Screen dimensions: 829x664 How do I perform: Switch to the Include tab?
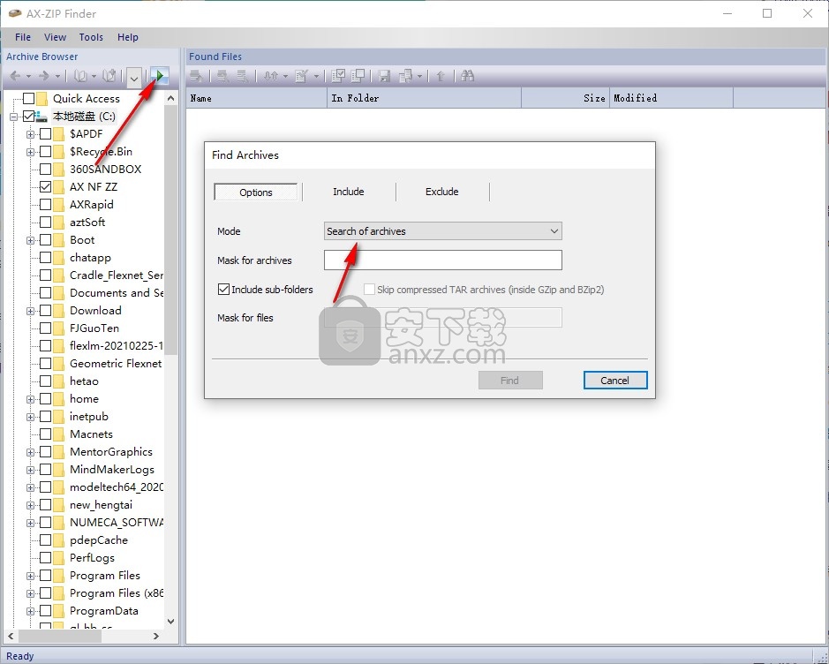[349, 192]
